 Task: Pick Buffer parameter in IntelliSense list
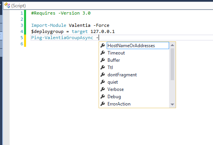click(x=114, y=60)
